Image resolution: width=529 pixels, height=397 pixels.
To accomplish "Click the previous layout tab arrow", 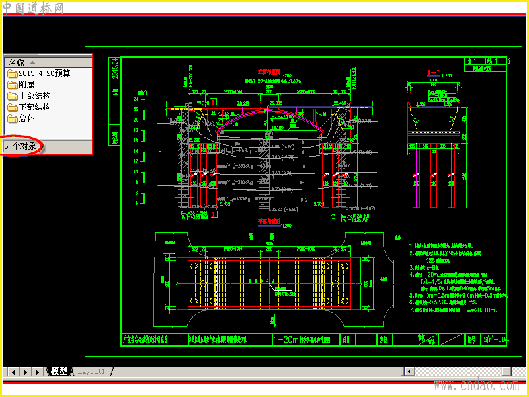I will pyautogui.click(x=13, y=372).
